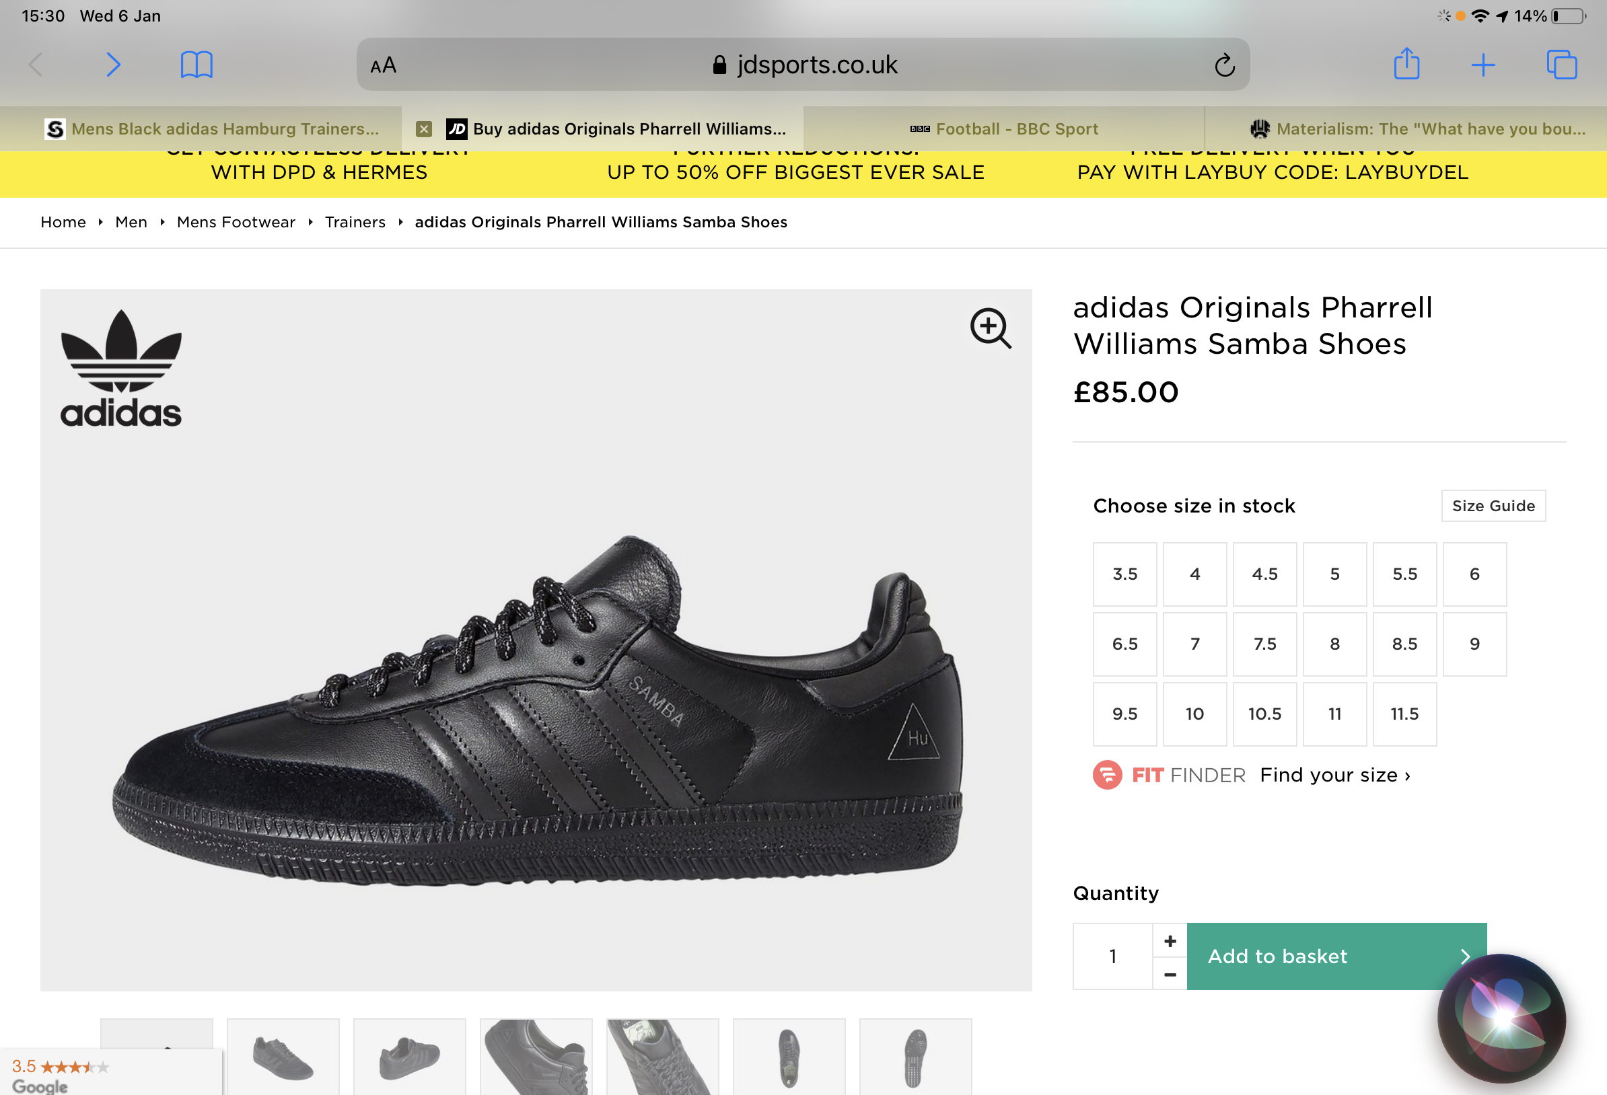The height and width of the screenshot is (1095, 1607).
Task: Open the Size Guide
Action: 1493,506
